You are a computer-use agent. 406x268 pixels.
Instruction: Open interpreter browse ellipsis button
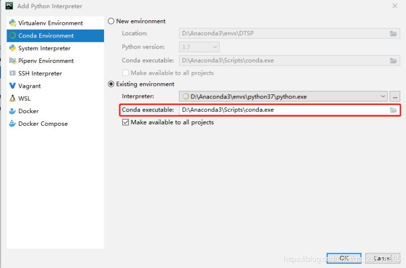(395, 96)
